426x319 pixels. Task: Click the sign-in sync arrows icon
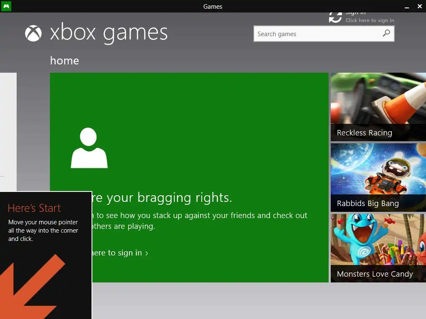click(x=335, y=17)
